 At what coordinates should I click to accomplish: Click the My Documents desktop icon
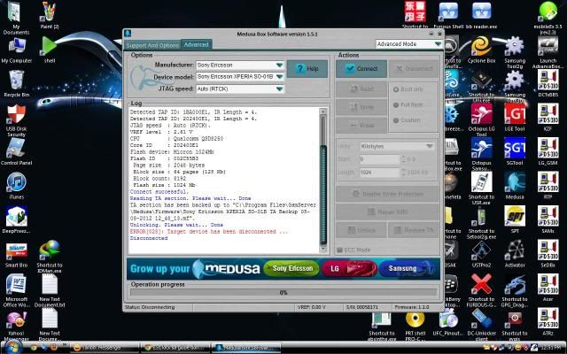pyautogui.click(x=16, y=18)
